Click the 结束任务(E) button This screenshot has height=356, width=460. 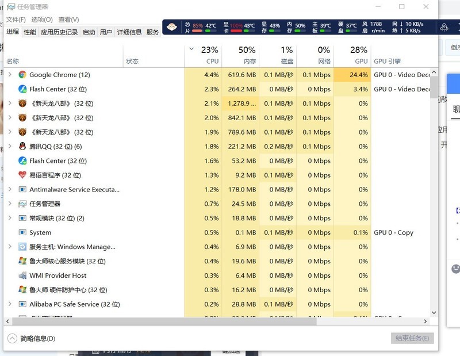(x=412, y=338)
